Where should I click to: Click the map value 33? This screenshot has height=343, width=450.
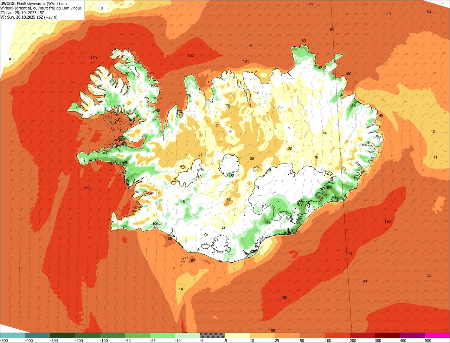pos(117,49)
